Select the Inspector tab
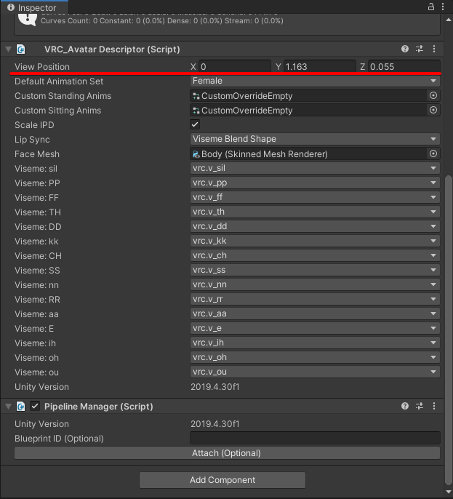Image resolution: width=453 pixels, height=499 pixels. tap(34, 7)
